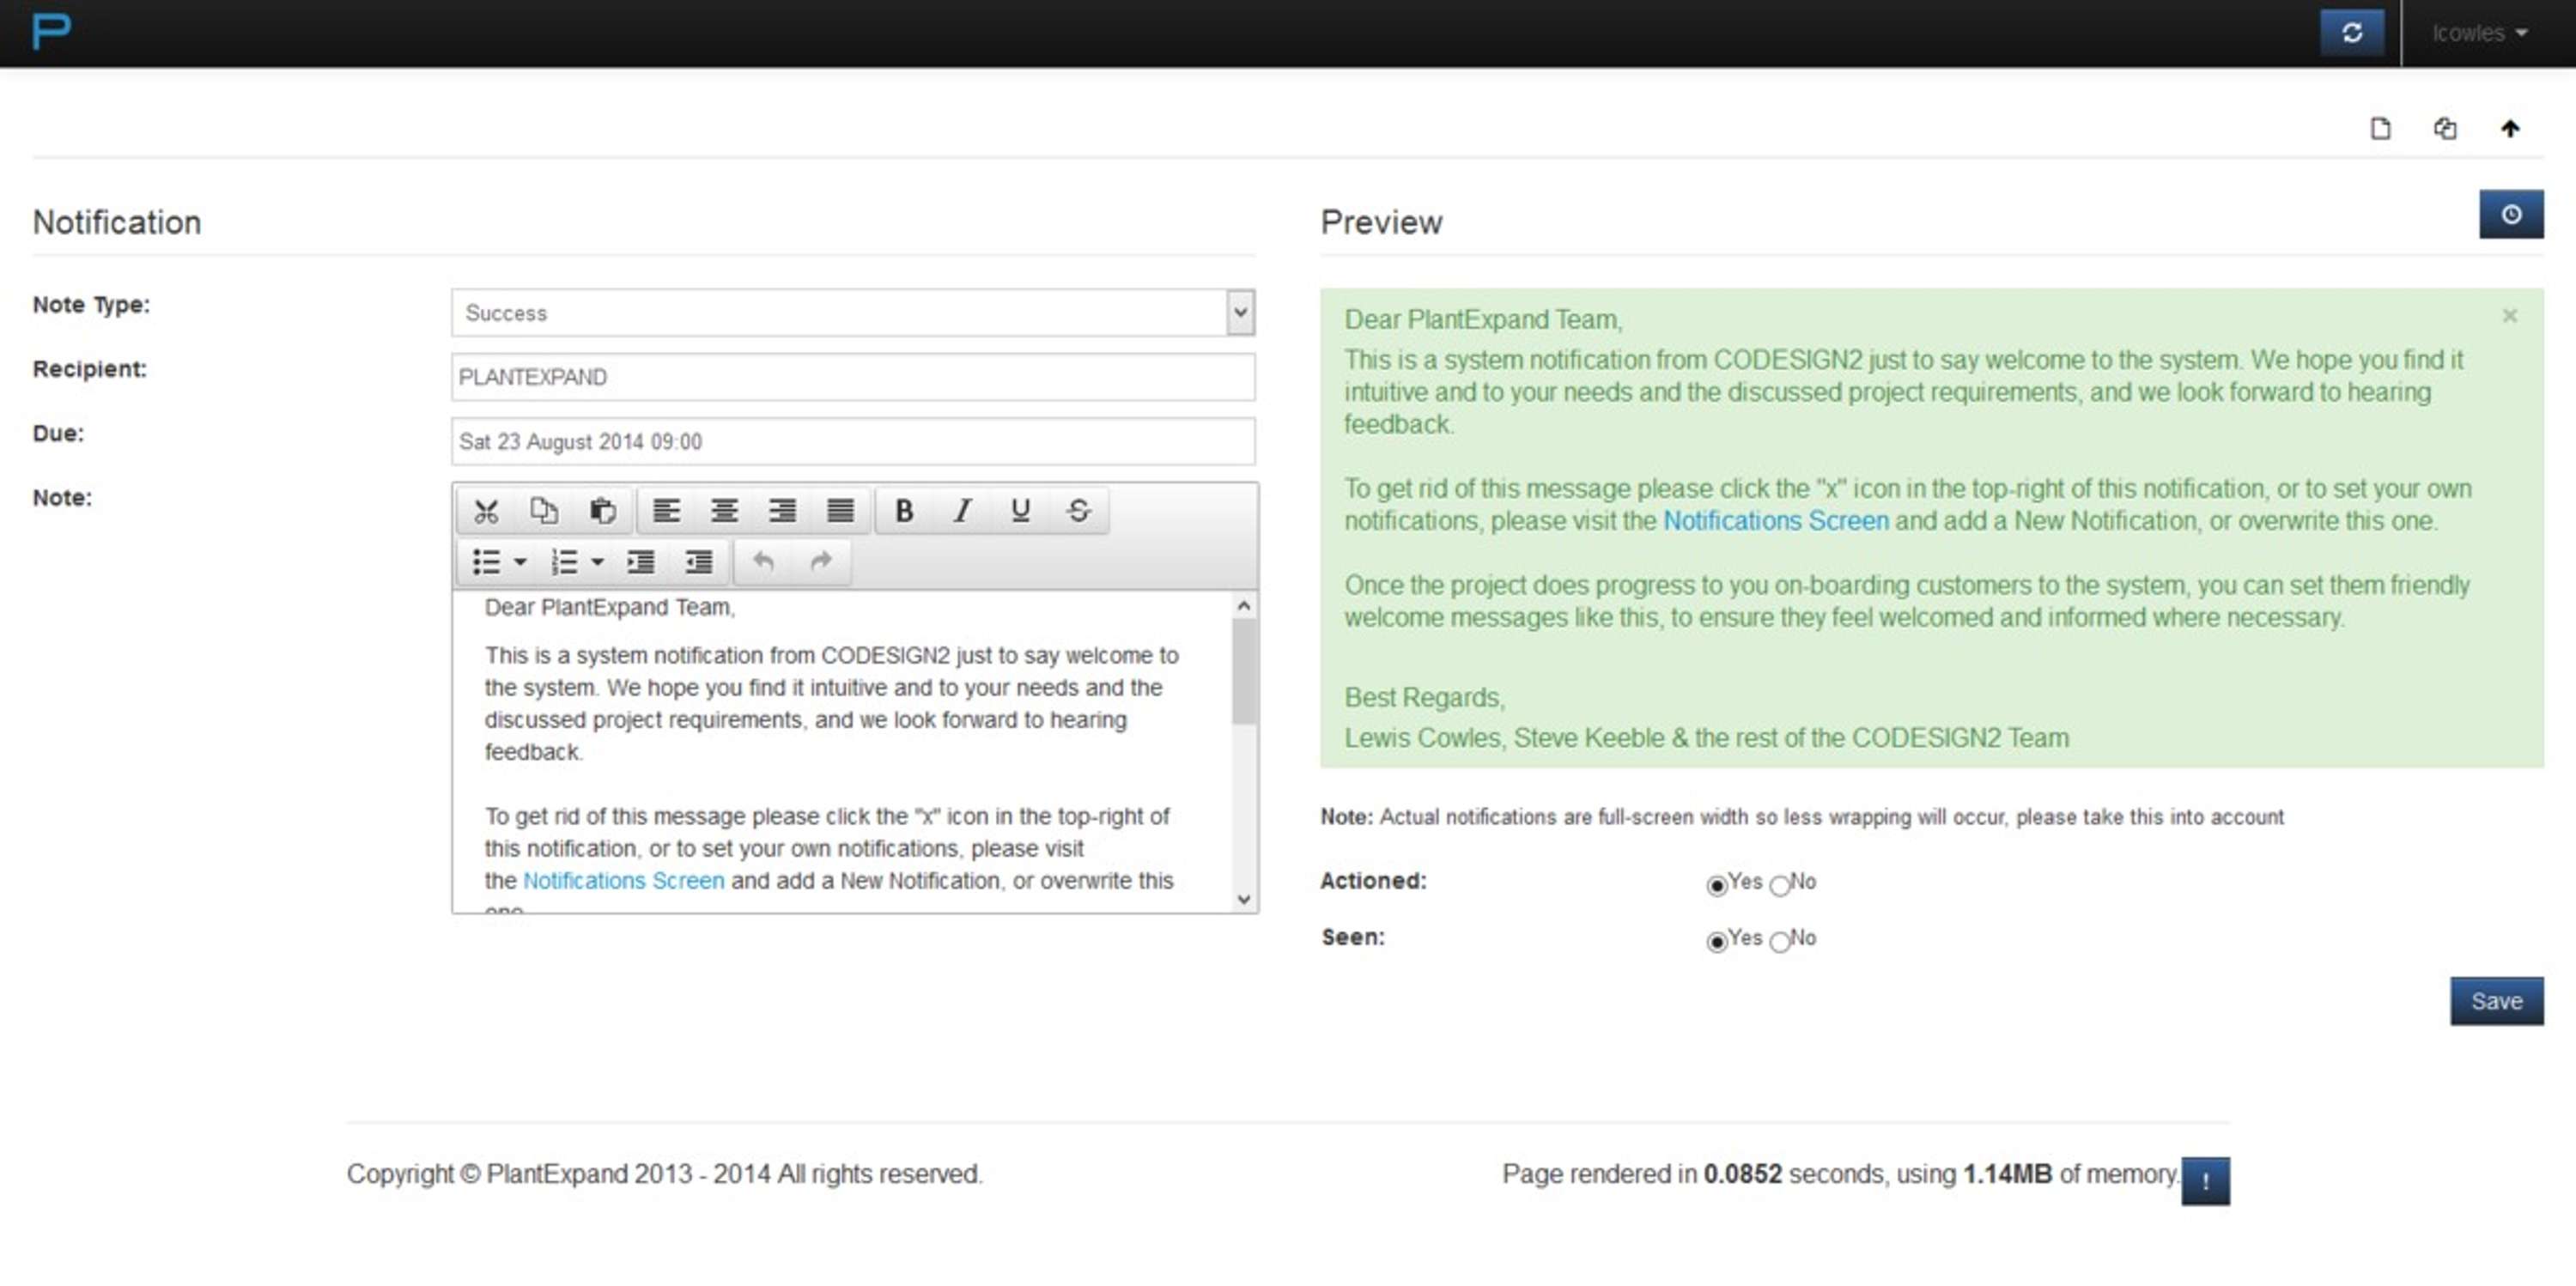
Task: Click the Recipient input field
Action: (x=853, y=377)
